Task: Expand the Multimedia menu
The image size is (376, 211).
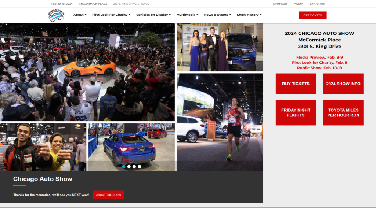Action: point(187,15)
